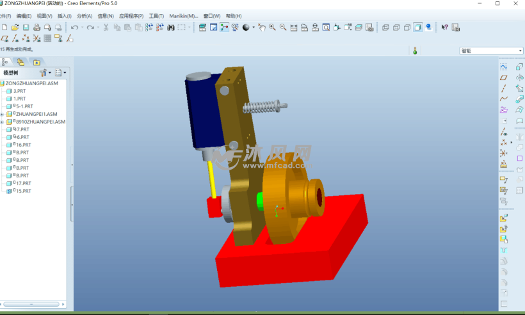
Task: Toggle datum points display
Action: [x=26, y=38]
